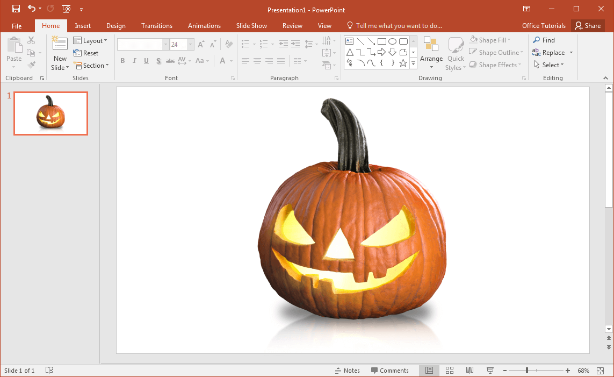Screen dimensions: 614x377
Task: Select the slide 1 pumpkin thumbnail
Action: pos(50,113)
